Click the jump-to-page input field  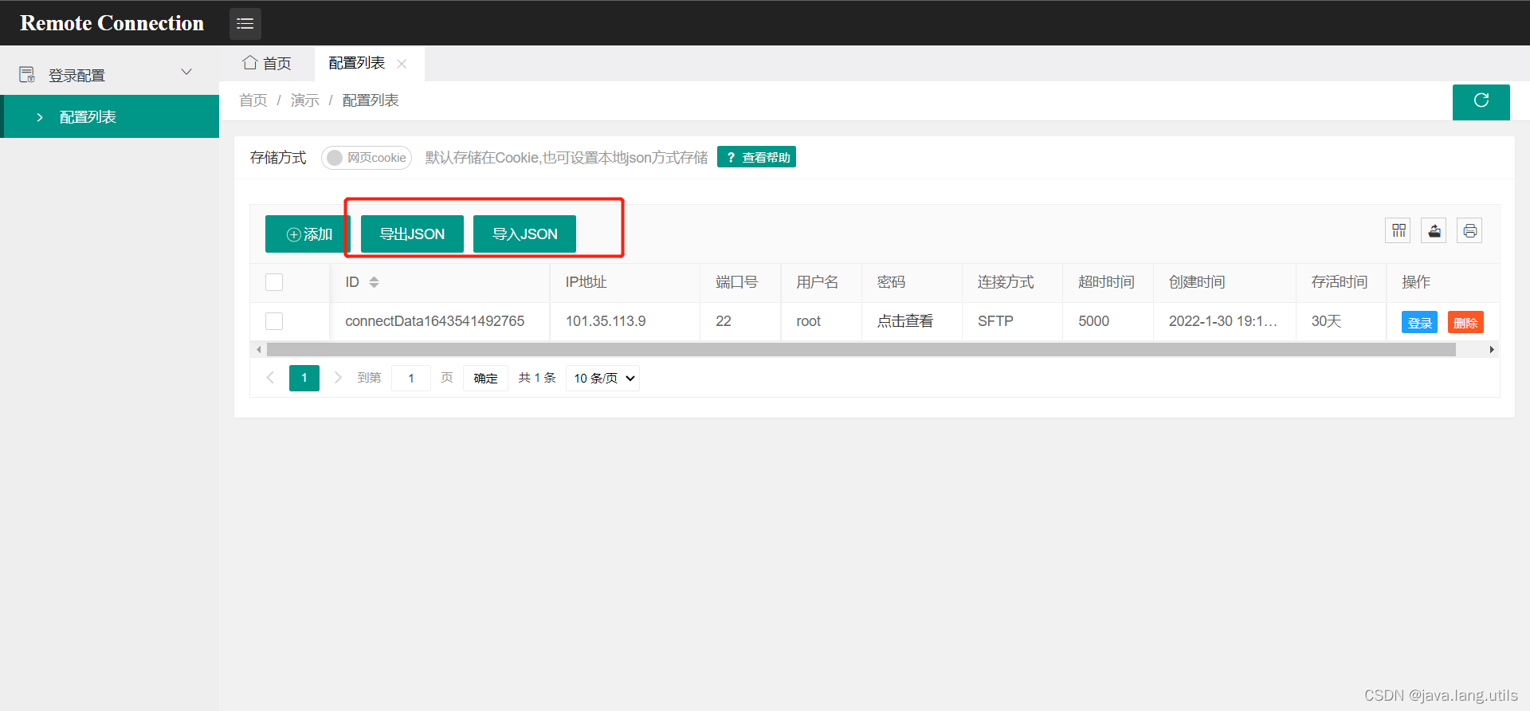click(411, 378)
